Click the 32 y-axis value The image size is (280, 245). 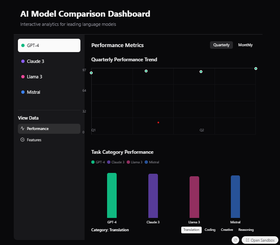pyautogui.click(x=84, y=111)
